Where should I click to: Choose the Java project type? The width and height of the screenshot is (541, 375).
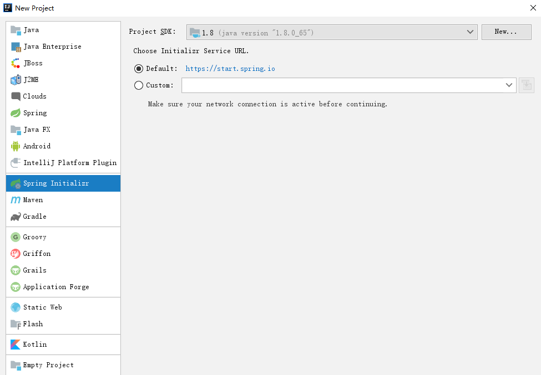pos(63,30)
